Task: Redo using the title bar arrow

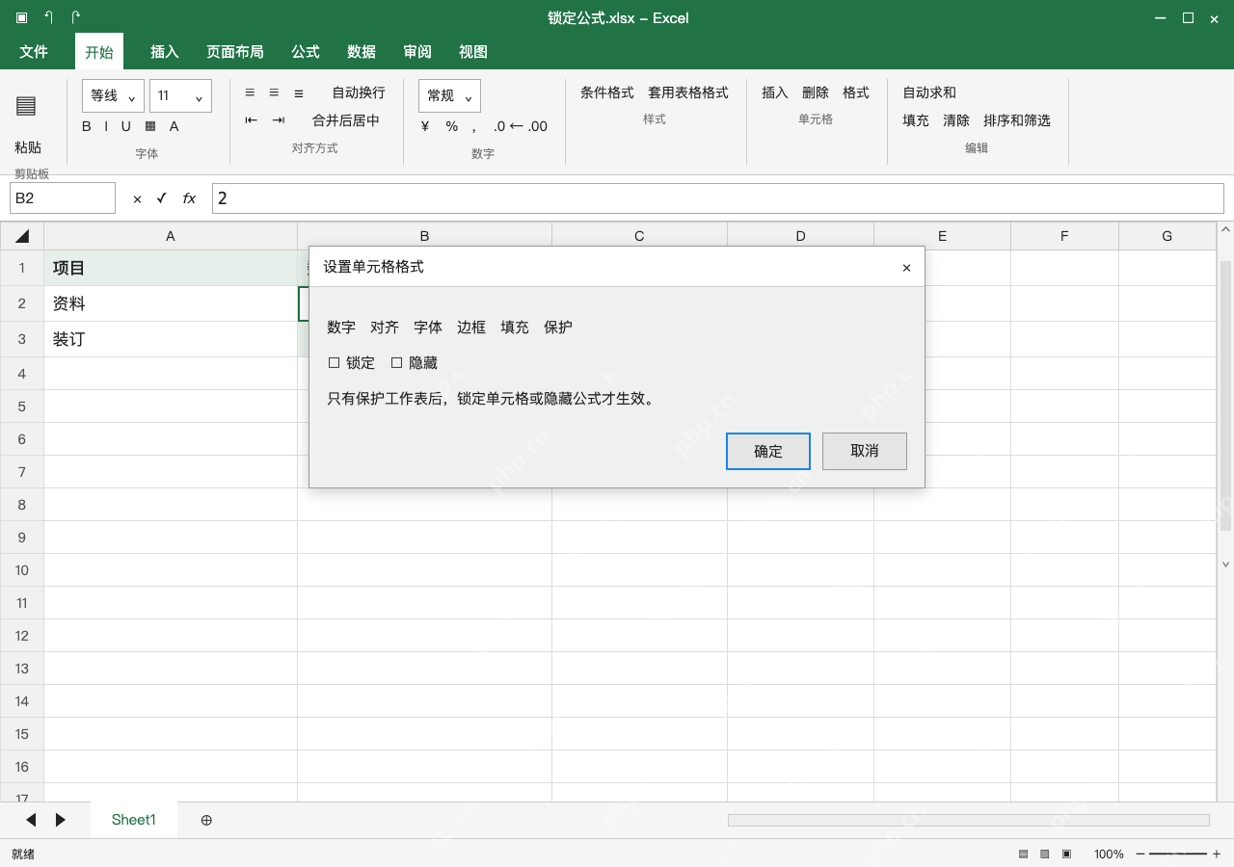Action: click(76, 17)
